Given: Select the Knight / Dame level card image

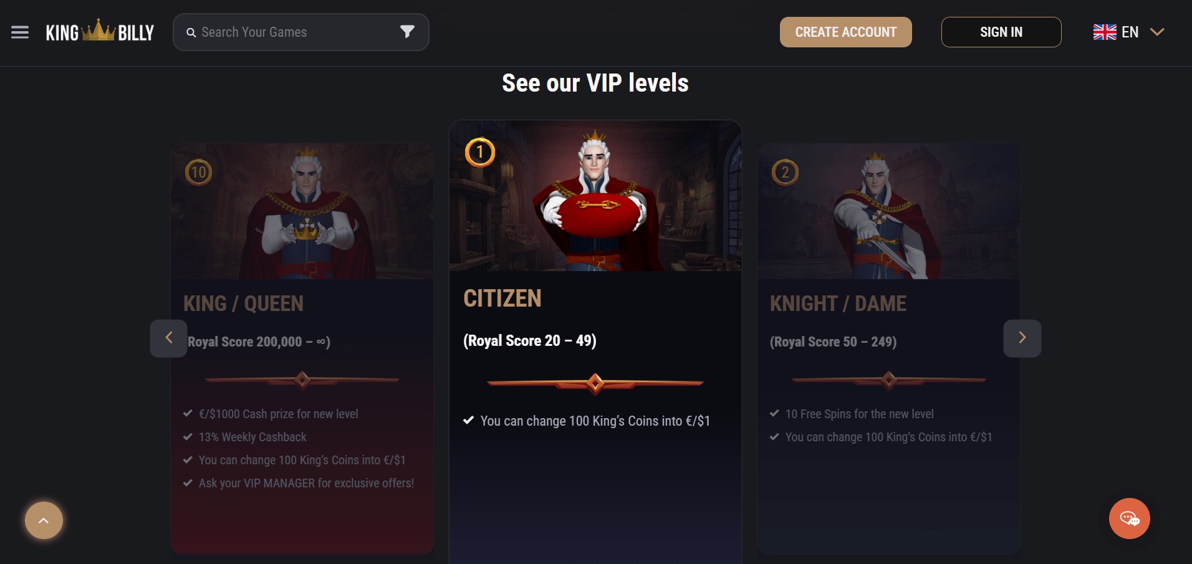Looking at the screenshot, I should (888, 212).
